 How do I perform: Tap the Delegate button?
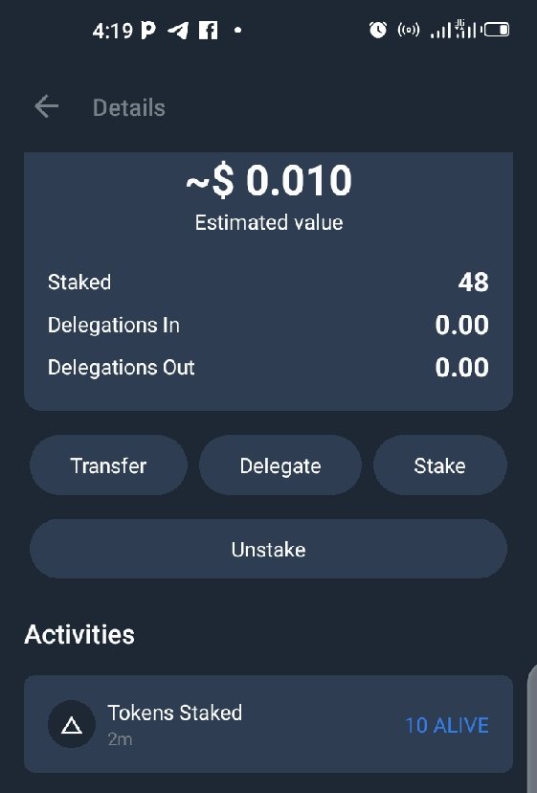coord(280,465)
